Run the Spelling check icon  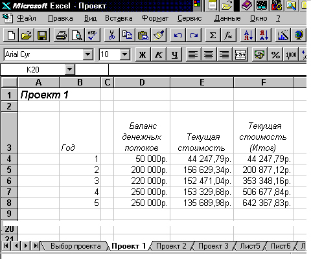pyautogui.click(x=93, y=35)
